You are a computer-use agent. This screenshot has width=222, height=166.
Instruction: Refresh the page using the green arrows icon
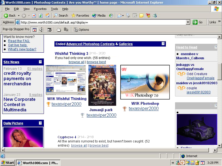click(41, 16)
